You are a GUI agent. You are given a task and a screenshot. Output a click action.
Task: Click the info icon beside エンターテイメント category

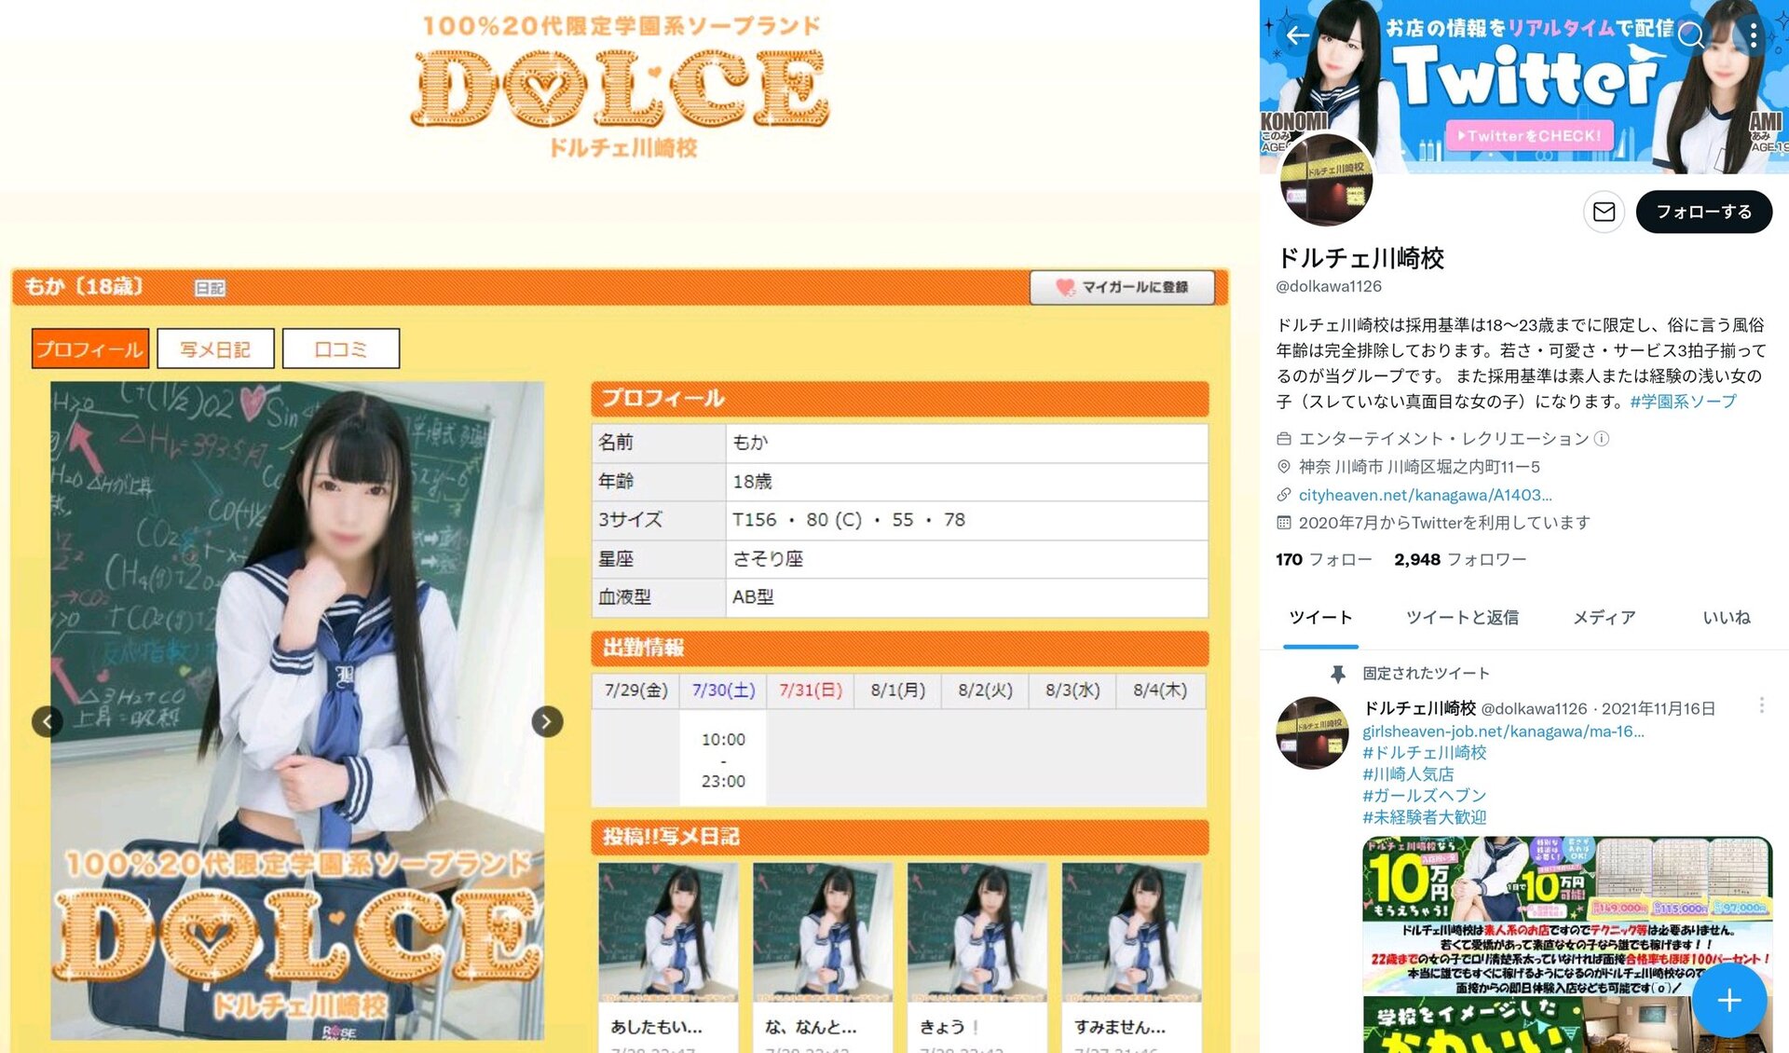pos(1602,439)
